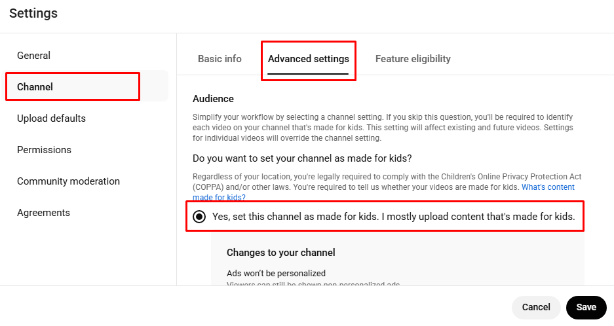Screen dimensions: 614x326
Task: Select Channel in the settings sidebar
Action: click(x=35, y=87)
